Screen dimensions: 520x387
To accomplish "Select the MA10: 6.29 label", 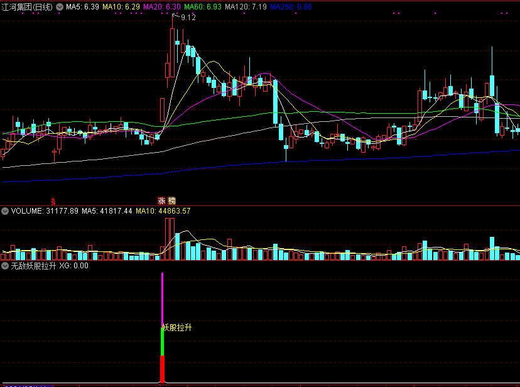I will pos(121,7).
